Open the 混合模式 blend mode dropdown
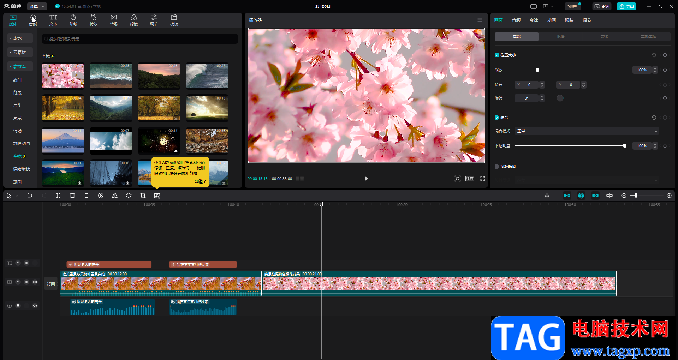678x360 pixels. pyautogui.click(x=587, y=131)
